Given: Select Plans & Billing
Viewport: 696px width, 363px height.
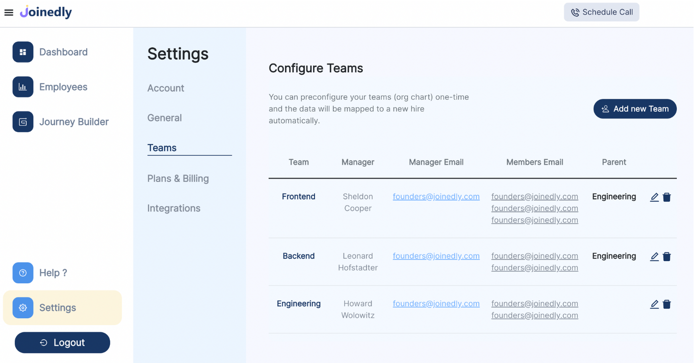Looking at the screenshot, I should pos(178,178).
